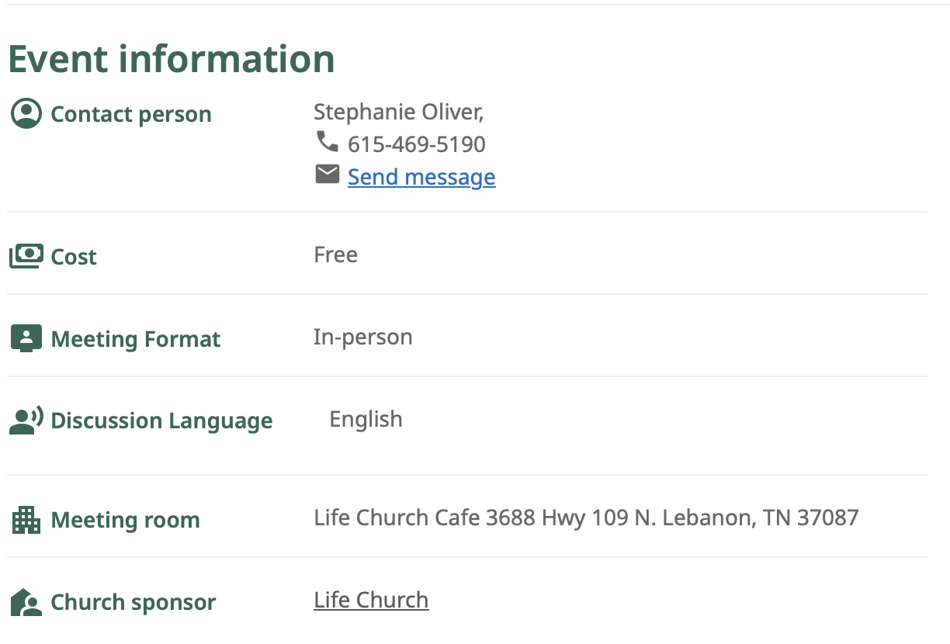
Task: Click the phone icon beside 615-469-5190
Action: point(327,141)
